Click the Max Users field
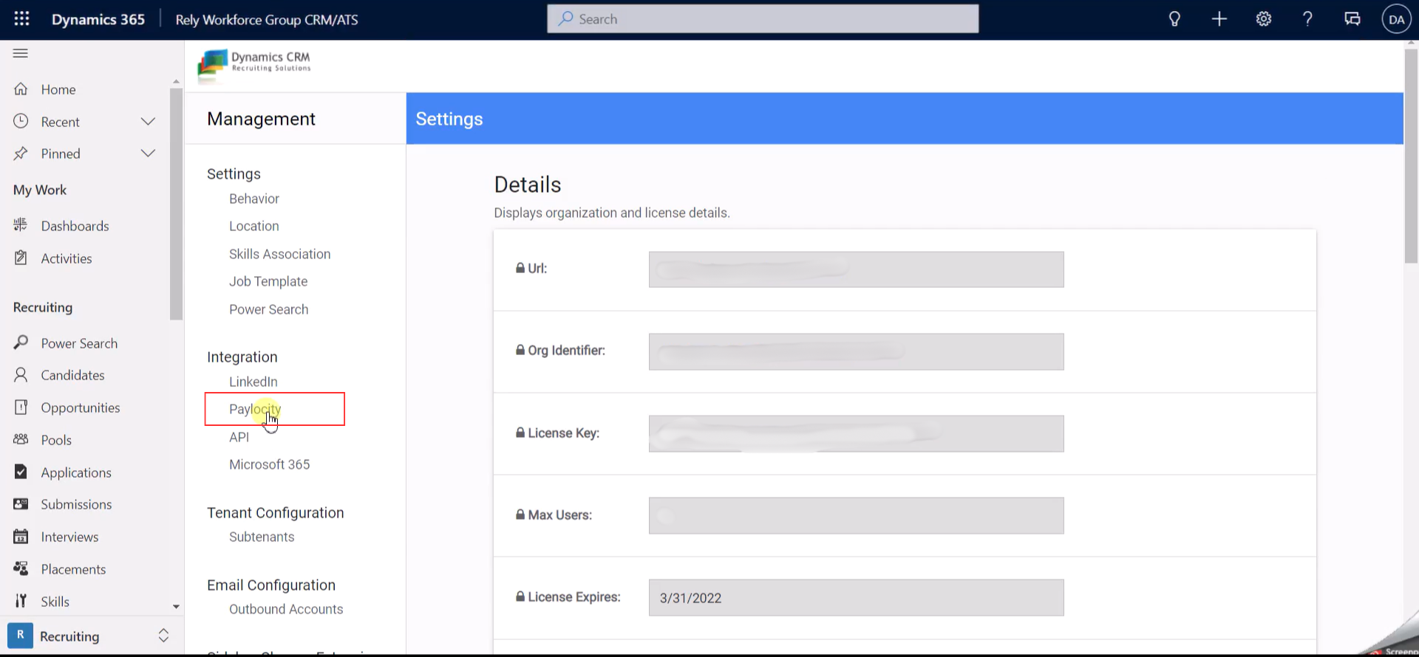 [x=856, y=515]
